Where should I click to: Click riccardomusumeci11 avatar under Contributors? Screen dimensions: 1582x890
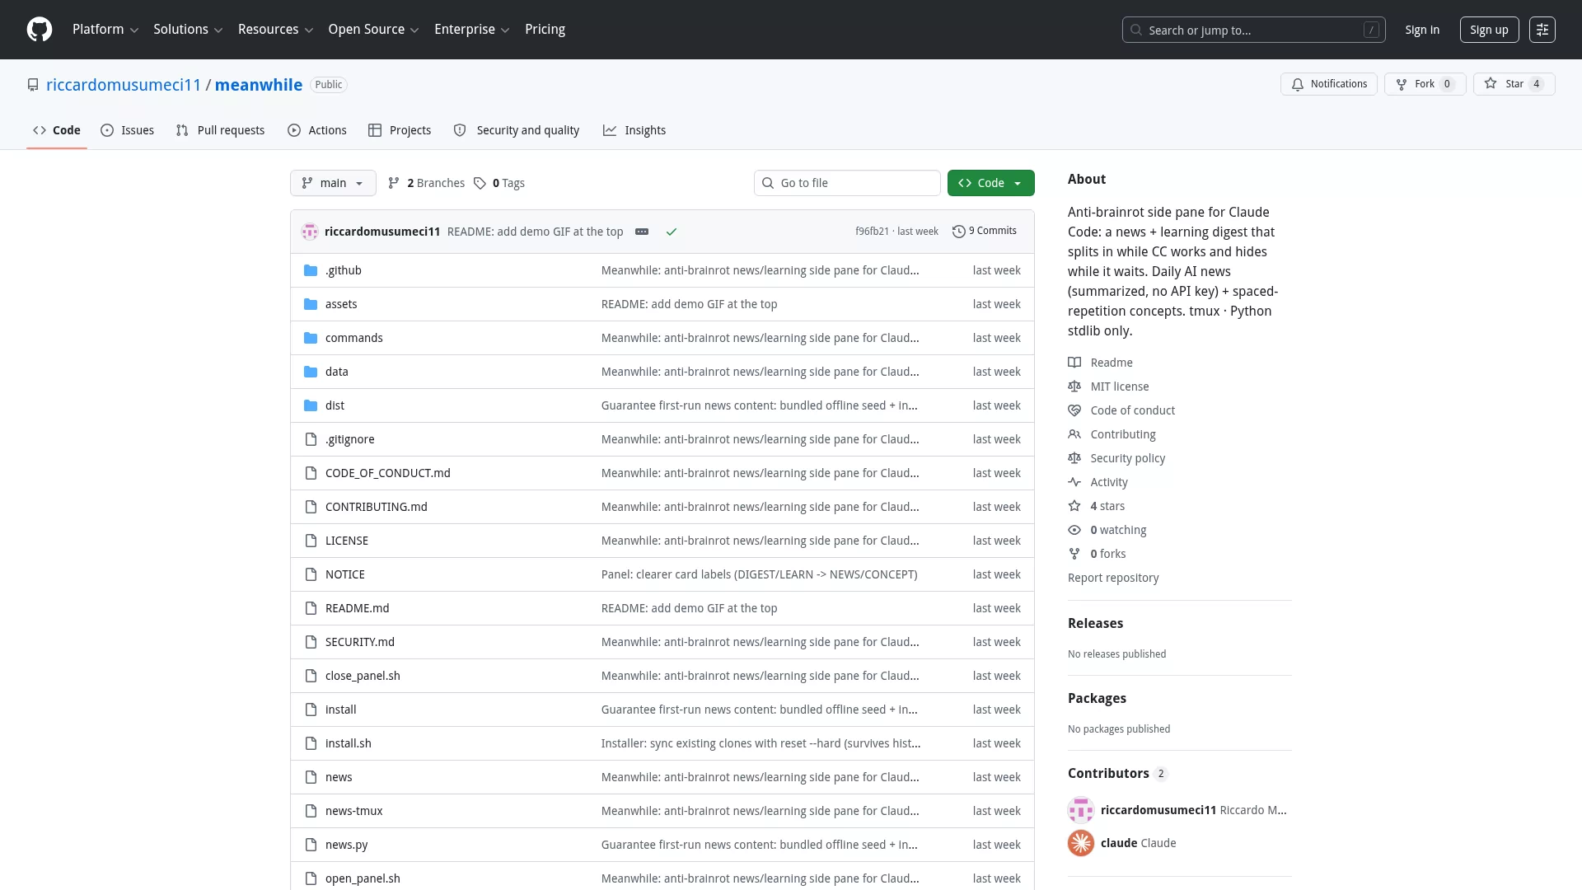(x=1081, y=810)
